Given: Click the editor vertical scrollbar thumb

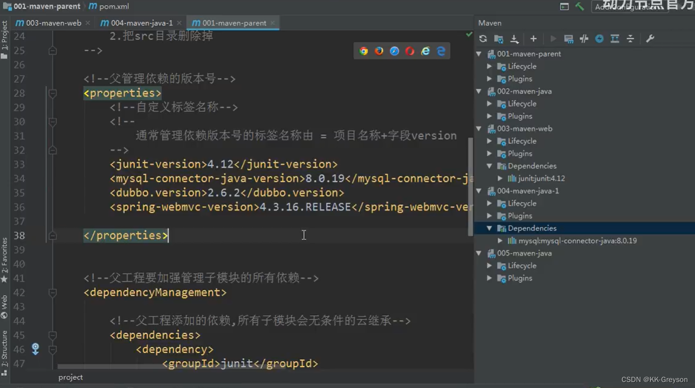Looking at the screenshot, I should (471, 187).
